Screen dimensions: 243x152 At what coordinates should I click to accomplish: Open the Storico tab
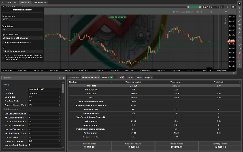[130, 78]
